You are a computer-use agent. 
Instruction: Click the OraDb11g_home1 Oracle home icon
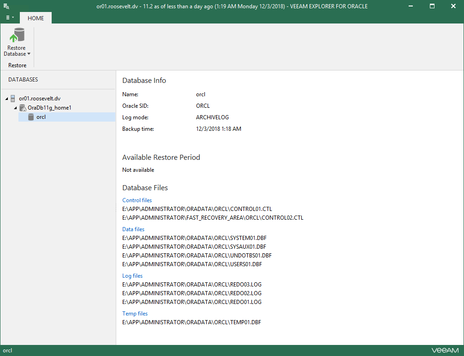point(23,108)
